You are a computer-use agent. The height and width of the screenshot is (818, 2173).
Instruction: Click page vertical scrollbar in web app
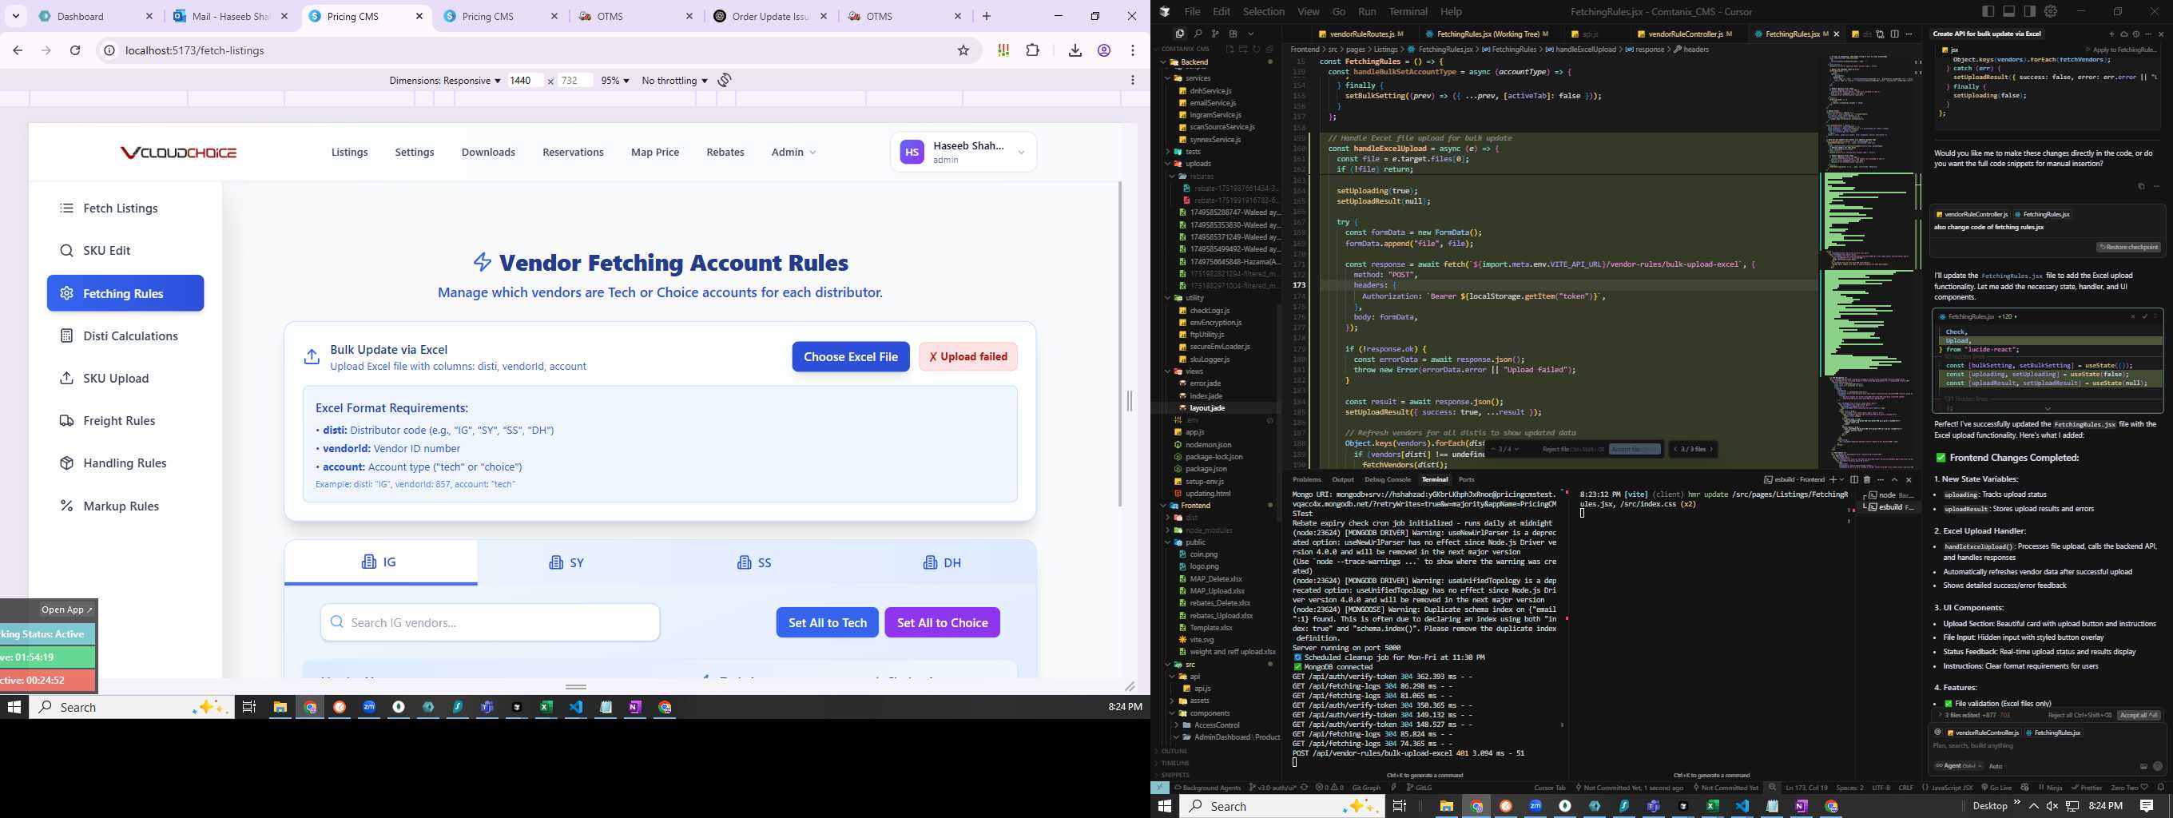coord(1120,343)
